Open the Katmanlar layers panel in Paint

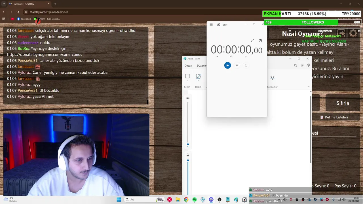click(x=272, y=78)
